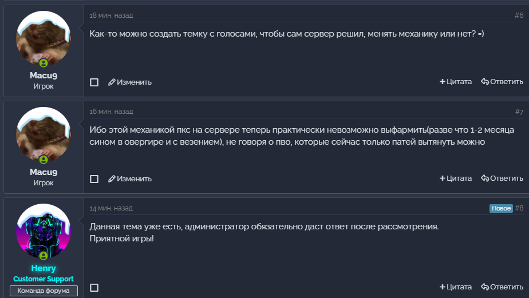The image size is (529, 298).
Task: Click the avatar on post #6
Action: (44, 38)
